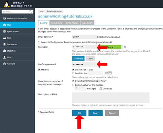Open the Users section
The width and height of the screenshot is (163, 133).
click(x=18, y=57)
